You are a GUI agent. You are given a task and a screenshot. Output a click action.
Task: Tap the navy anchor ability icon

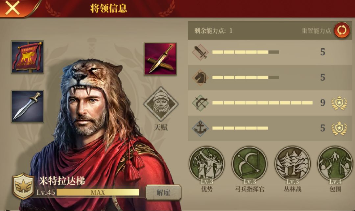tap(201, 128)
